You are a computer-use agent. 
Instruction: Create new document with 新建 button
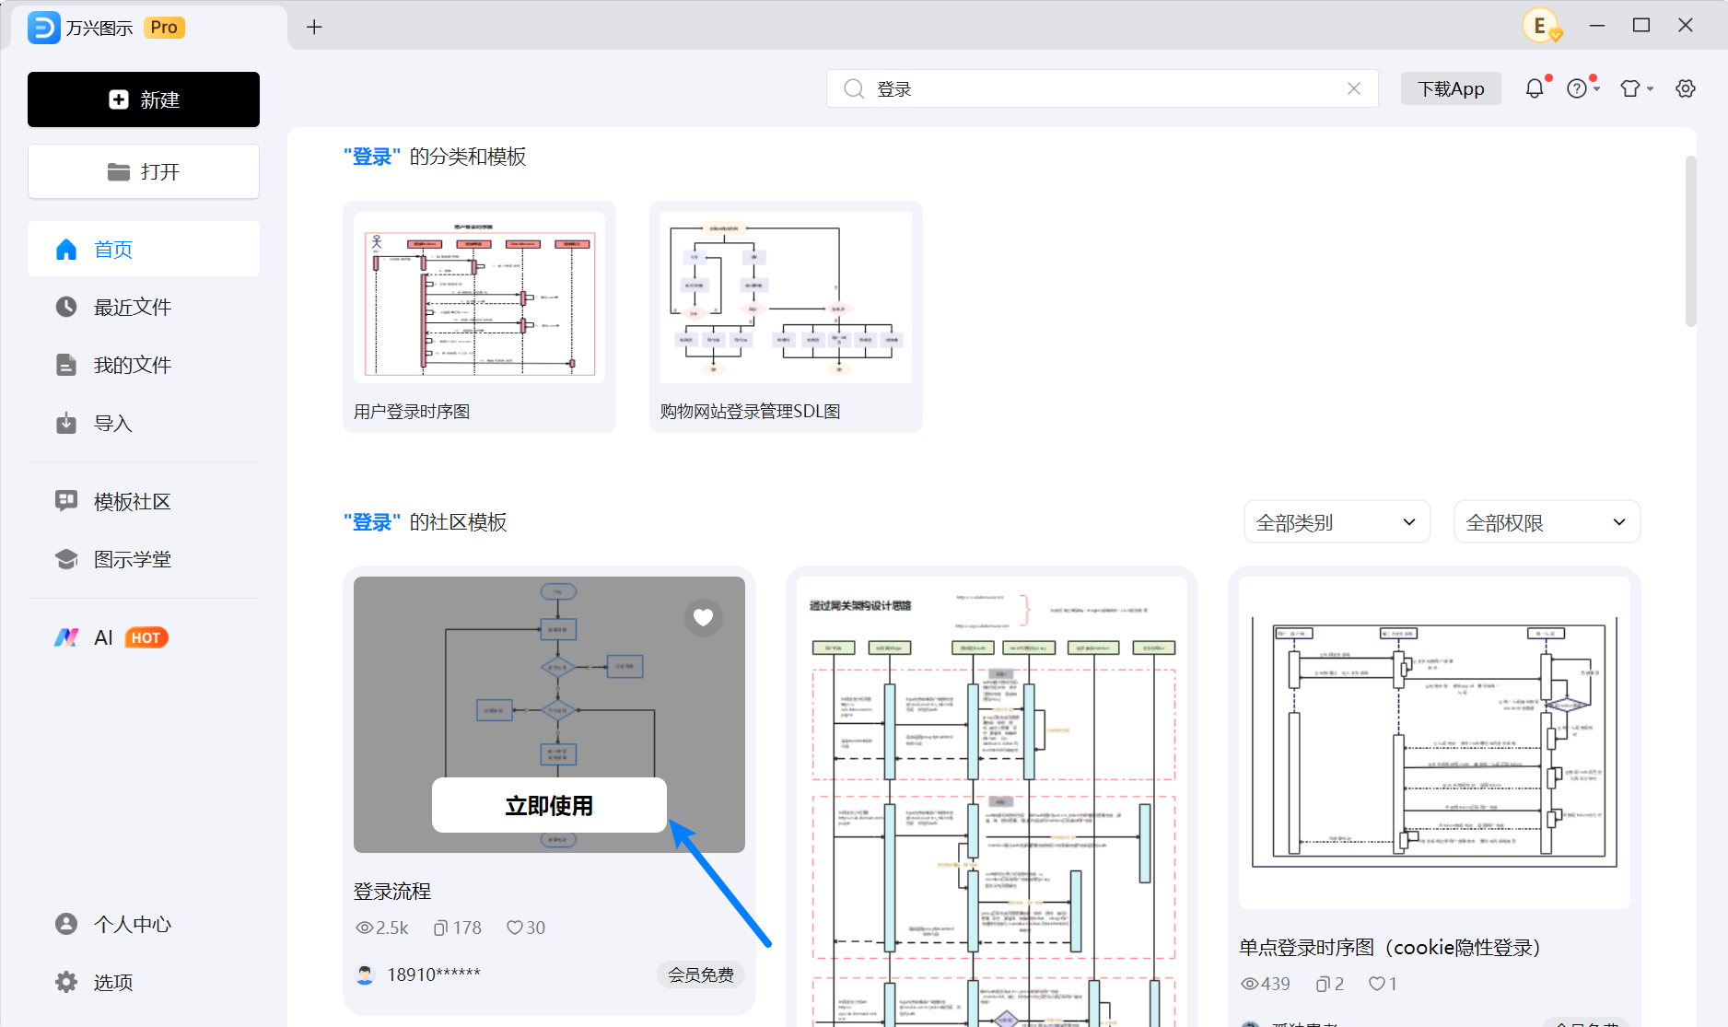[144, 99]
